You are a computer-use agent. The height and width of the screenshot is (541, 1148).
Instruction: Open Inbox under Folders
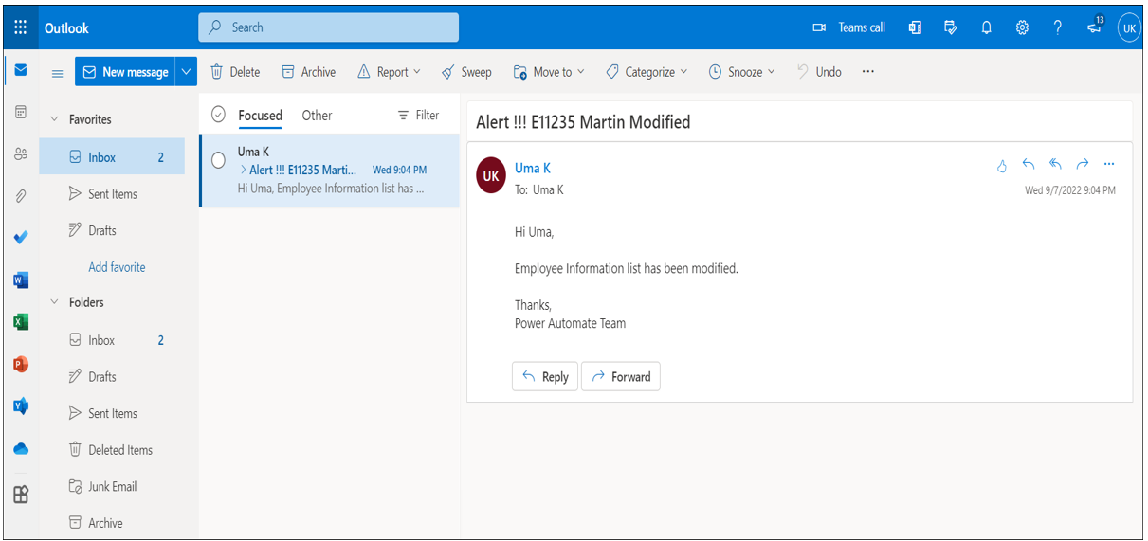112,340
